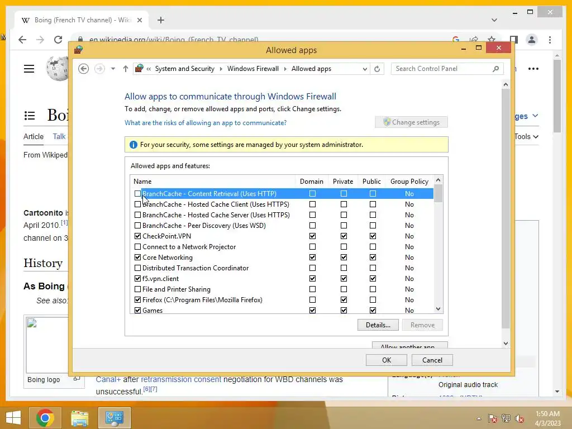Toggle Wikipedia table of contents icon
572x429 pixels.
click(30, 116)
